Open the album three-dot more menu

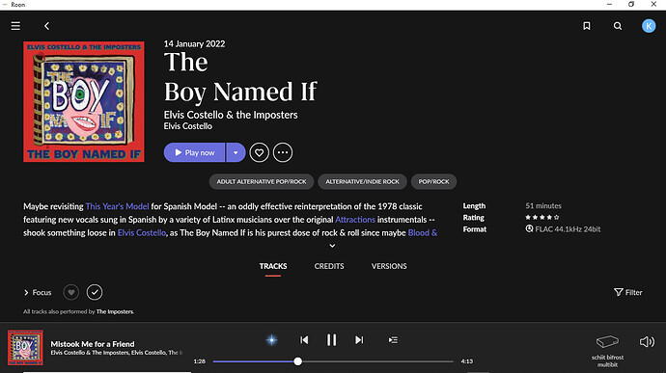pos(283,152)
